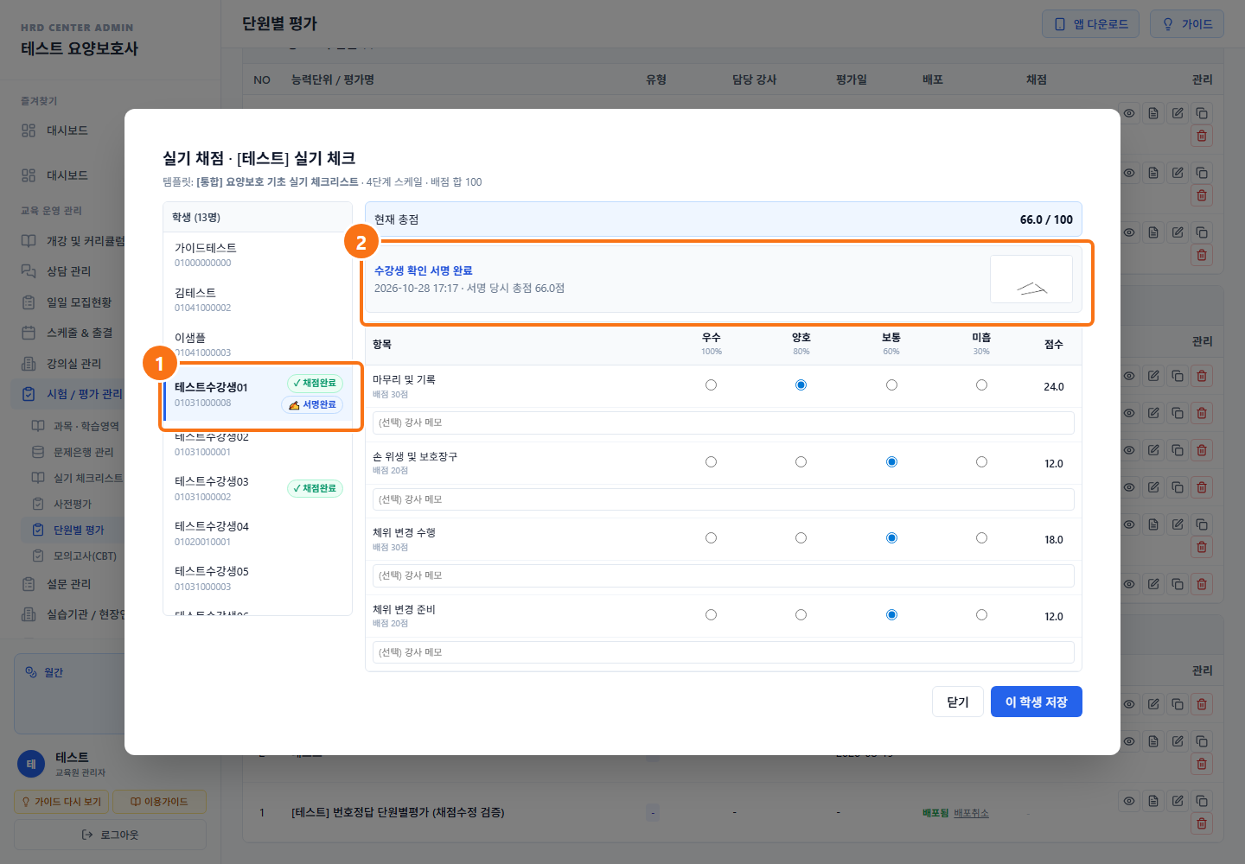Click copy icon in 번호정답 단원별평가 row
The width and height of the screenshot is (1245, 864).
(x=1202, y=801)
